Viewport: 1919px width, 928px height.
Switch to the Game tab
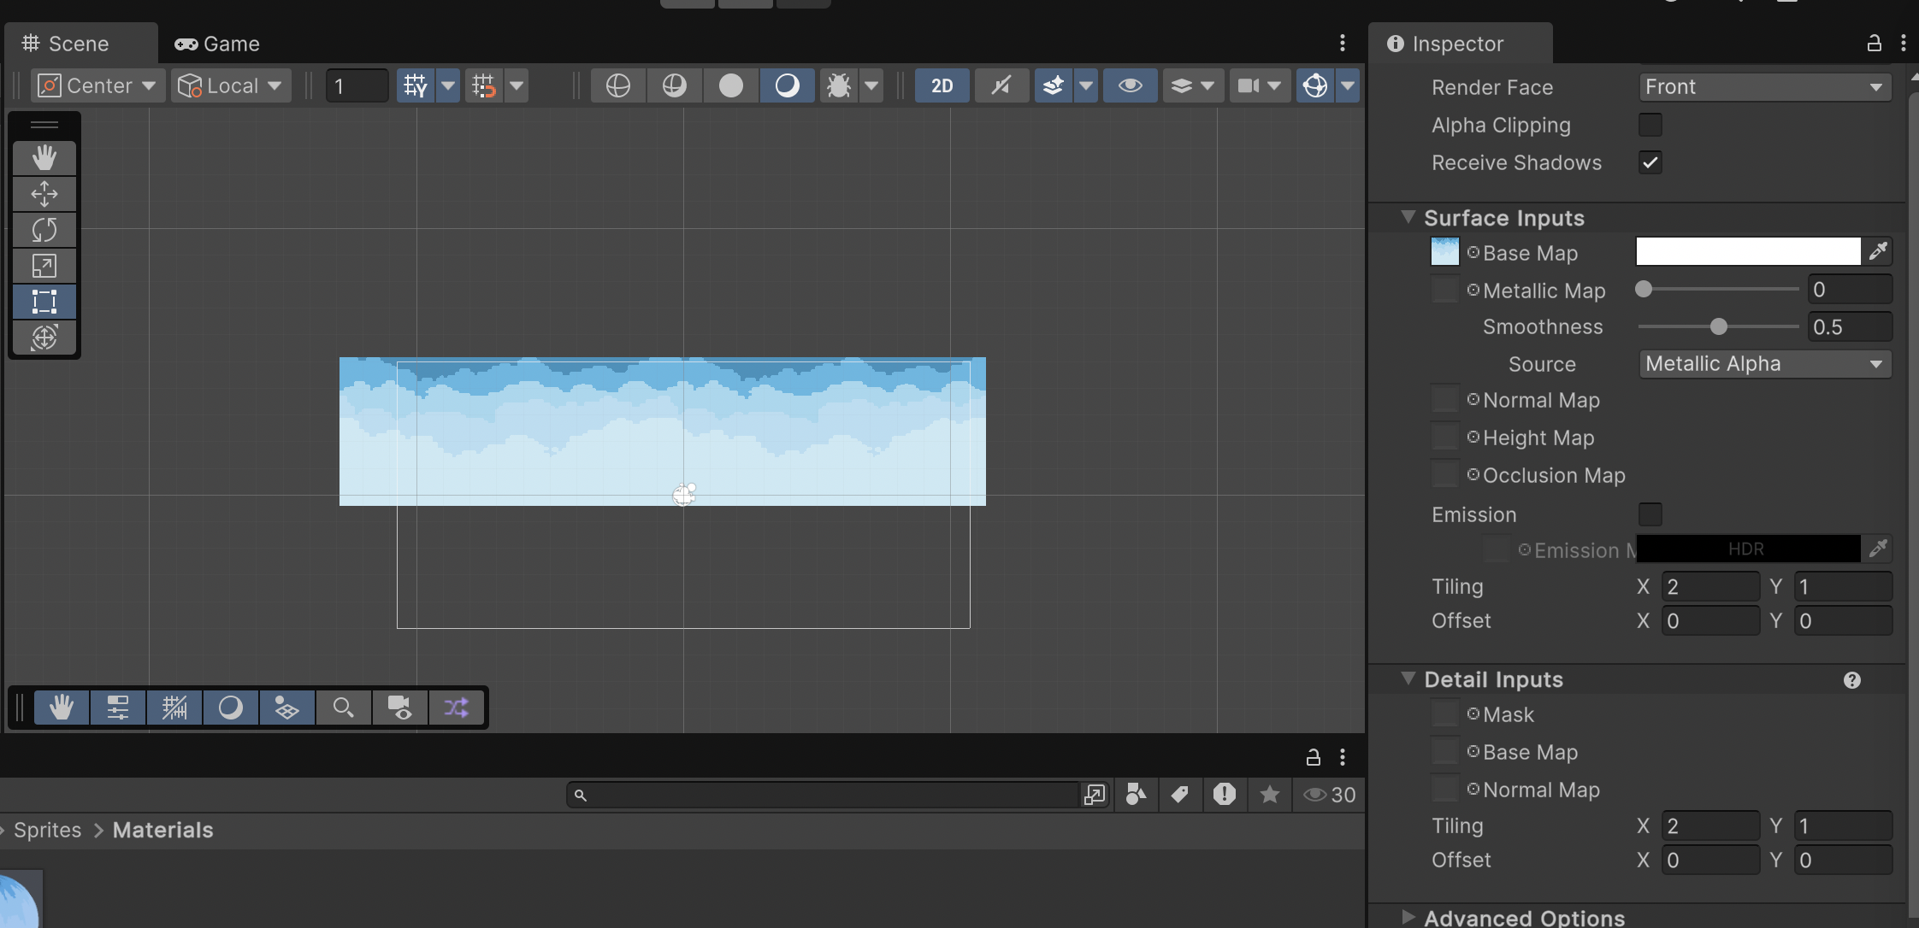point(217,44)
